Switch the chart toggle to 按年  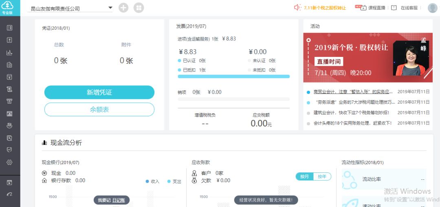322,176
